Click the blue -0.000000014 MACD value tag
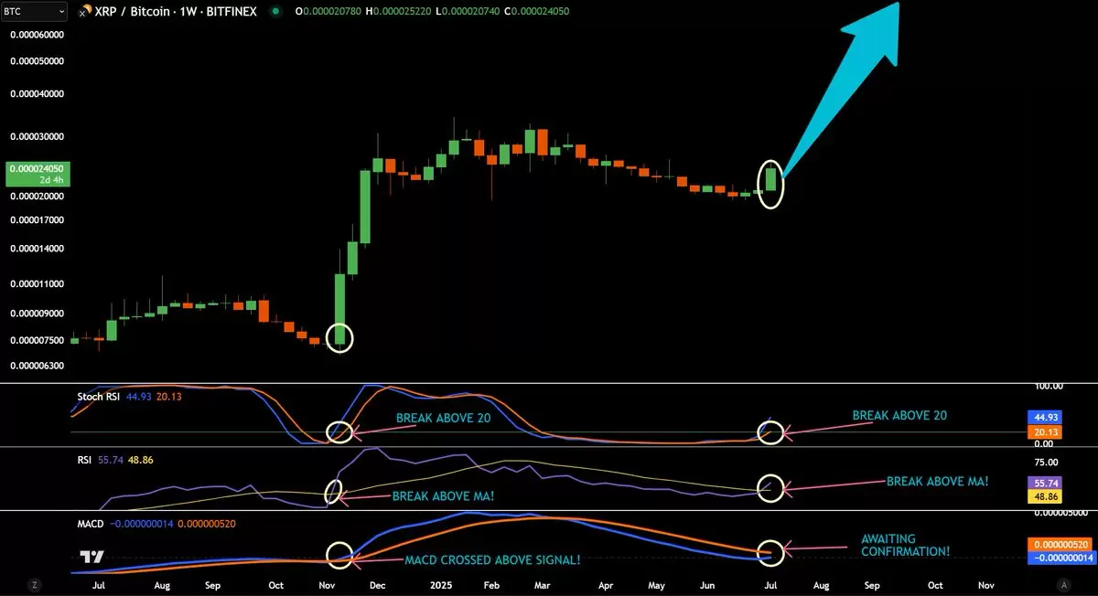Screen dimensions: 1098x596 click(x=1060, y=558)
